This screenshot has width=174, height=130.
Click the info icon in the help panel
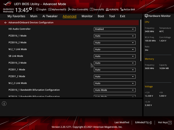coord(4,104)
